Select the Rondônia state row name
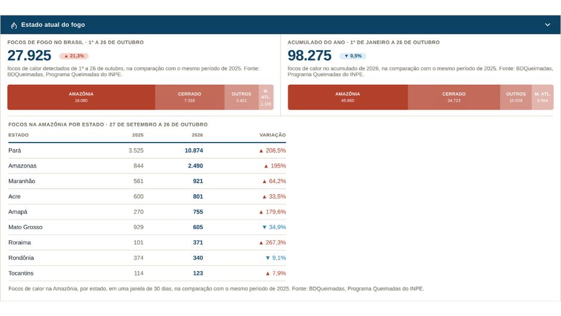 point(21,258)
